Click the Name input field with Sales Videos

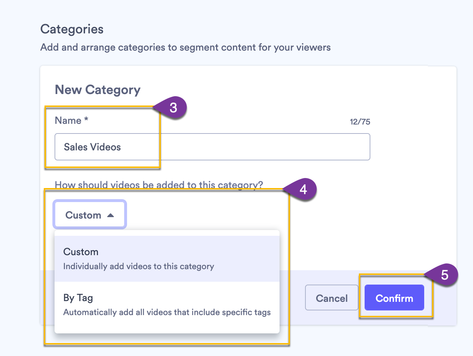click(212, 147)
